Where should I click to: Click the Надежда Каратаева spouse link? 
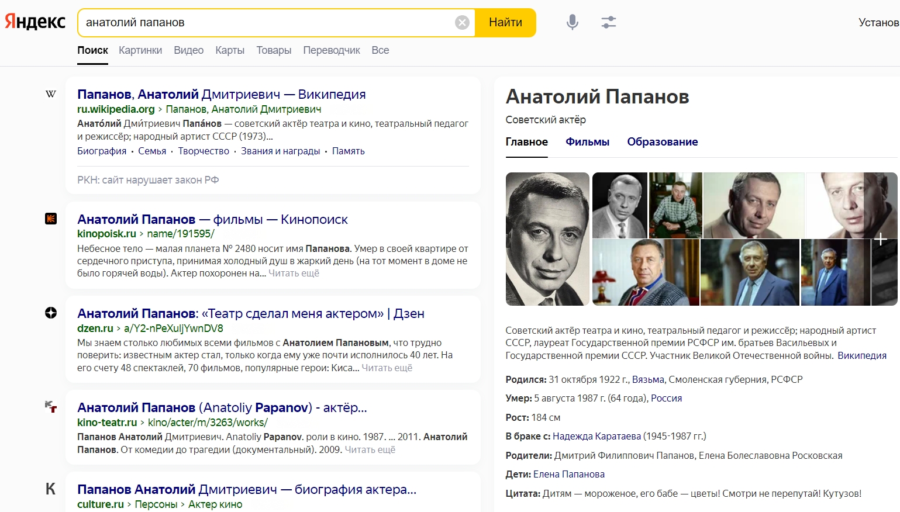click(596, 436)
